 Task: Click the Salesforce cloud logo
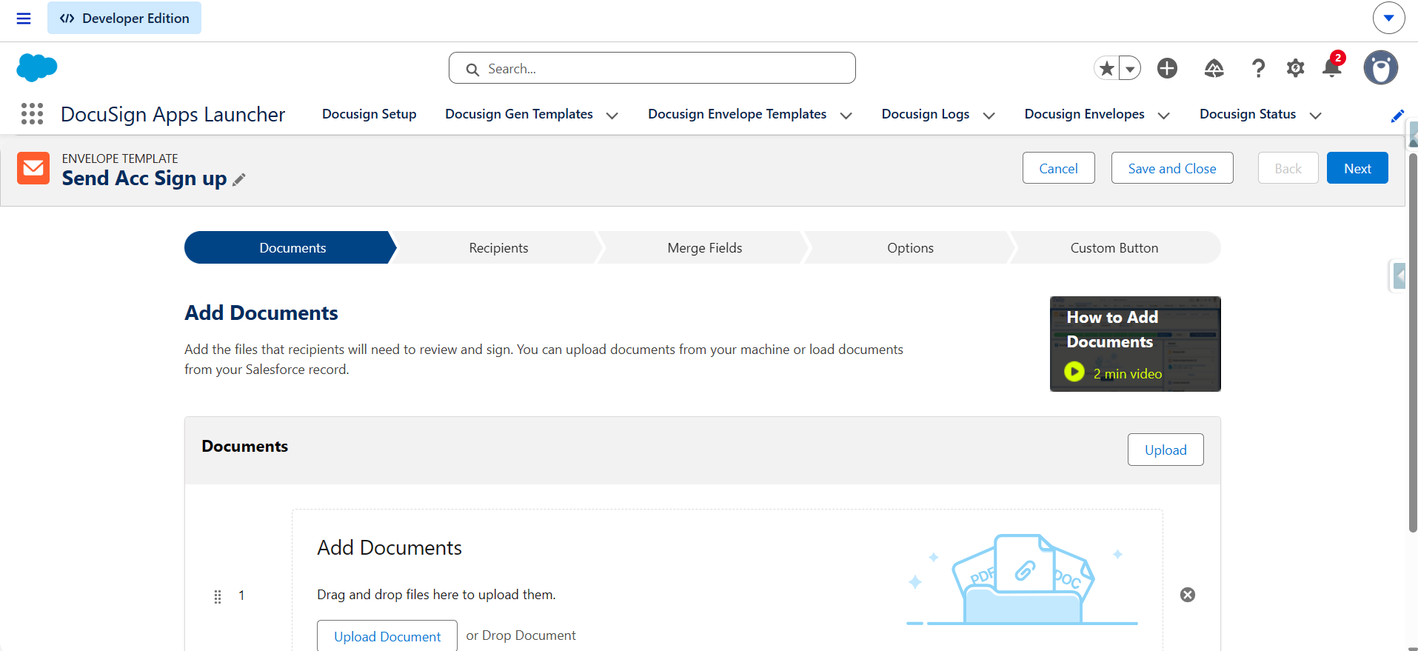tap(37, 67)
